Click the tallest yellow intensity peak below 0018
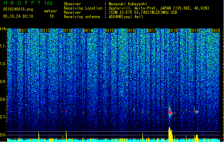This screenshot has height=142, width=224. coord(170,134)
